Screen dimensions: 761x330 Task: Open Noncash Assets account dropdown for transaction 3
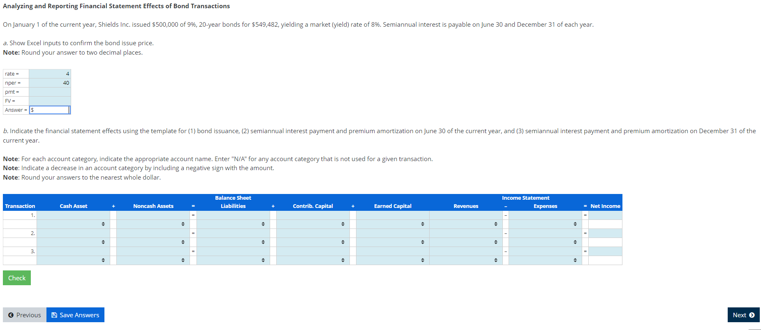(x=153, y=260)
